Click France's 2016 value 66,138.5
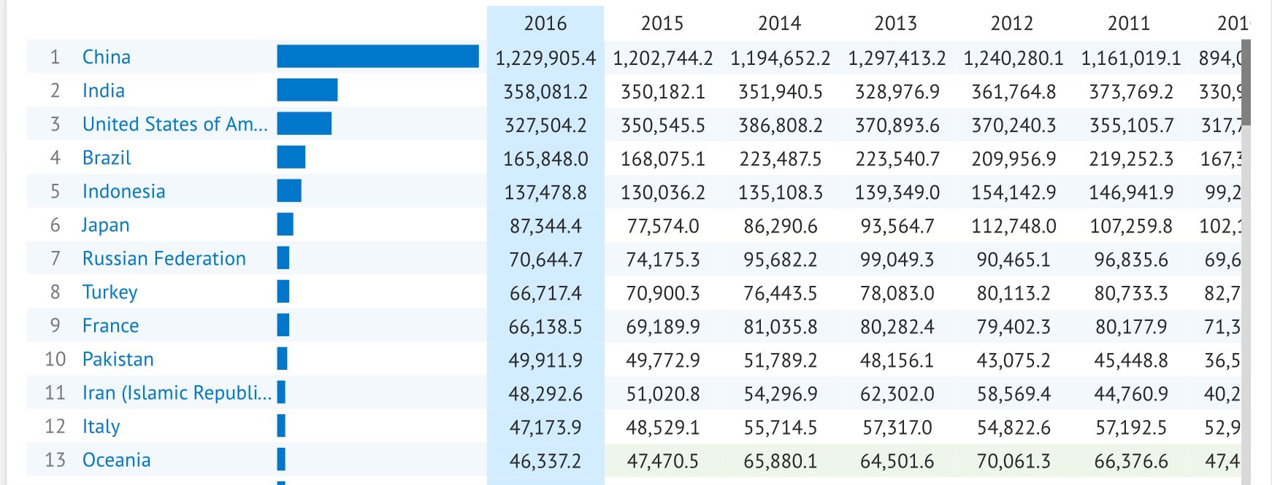 click(x=545, y=327)
